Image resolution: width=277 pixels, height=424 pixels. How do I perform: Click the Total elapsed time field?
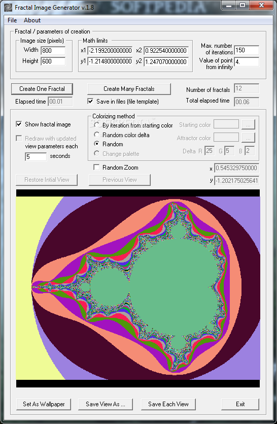tap(247, 102)
